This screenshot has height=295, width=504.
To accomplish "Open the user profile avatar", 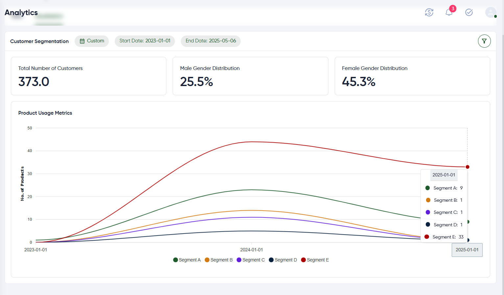I will pyautogui.click(x=491, y=12).
